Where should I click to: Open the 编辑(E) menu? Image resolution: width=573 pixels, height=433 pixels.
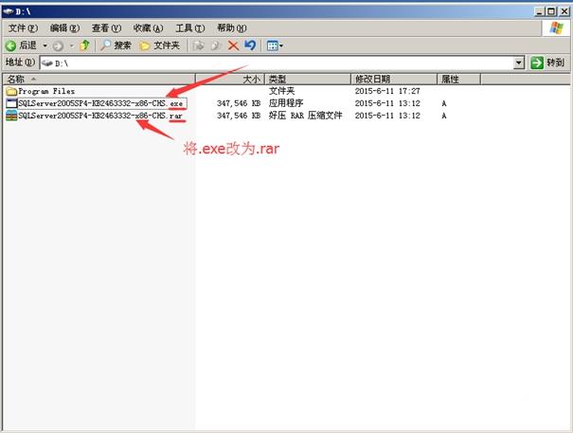pos(64,28)
